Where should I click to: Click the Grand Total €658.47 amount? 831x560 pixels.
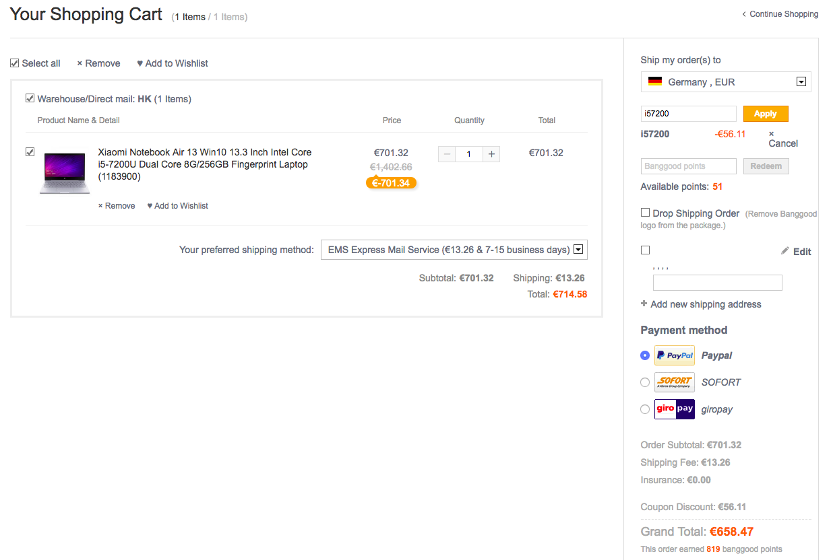point(731,532)
